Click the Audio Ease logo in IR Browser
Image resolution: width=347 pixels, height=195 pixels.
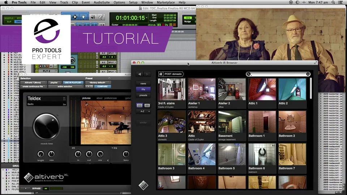pyautogui.click(x=143, y=185)
